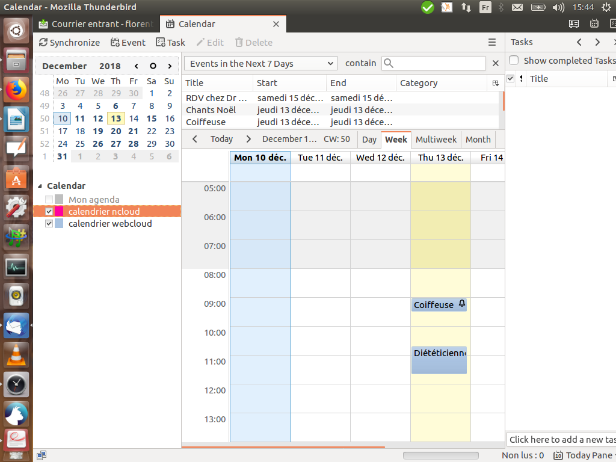The height and width of the screenshot is (462, 616).
Task: Click the Today navigation button
Action: (221, 139)
